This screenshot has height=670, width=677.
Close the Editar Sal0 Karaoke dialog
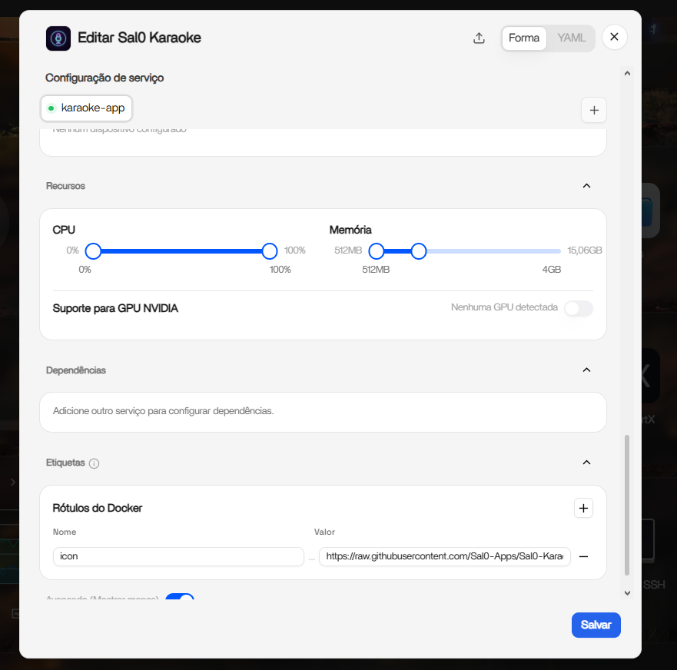point(614,37)
